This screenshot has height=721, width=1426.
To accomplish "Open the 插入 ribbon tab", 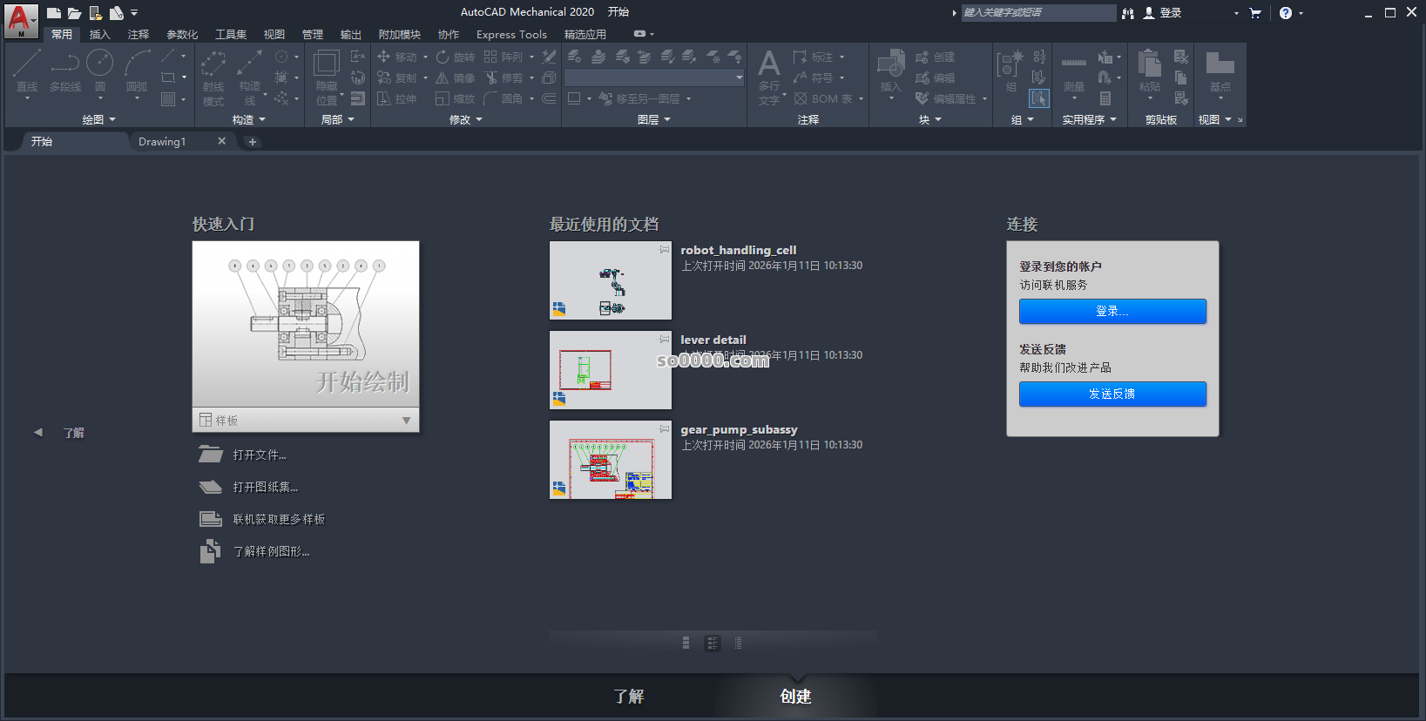I will click(x=100, y=35).
